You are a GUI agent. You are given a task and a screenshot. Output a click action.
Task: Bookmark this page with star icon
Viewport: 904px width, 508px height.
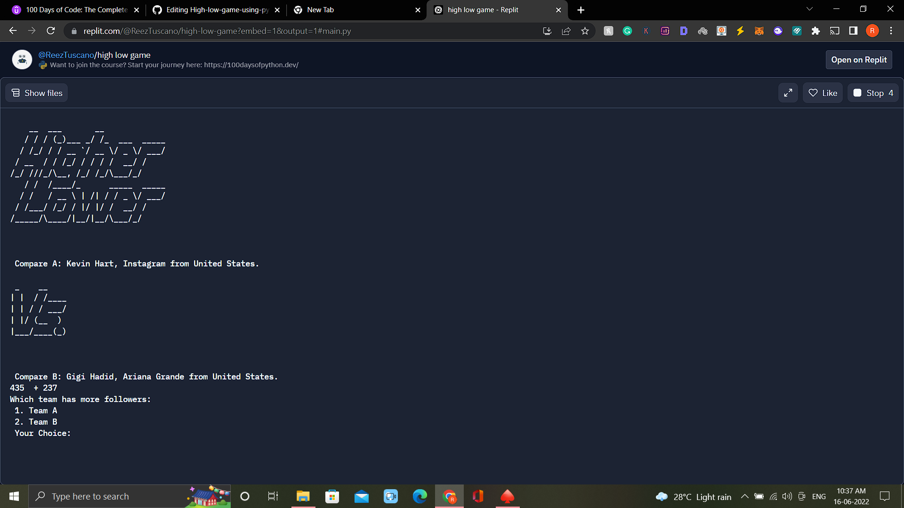click(585, 31)
